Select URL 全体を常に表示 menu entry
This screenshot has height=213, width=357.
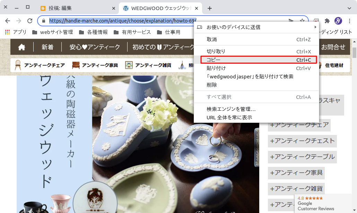tap(256, 118)
